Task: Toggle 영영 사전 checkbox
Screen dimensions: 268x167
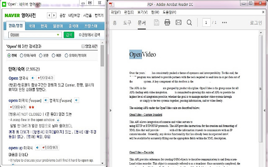Action: (x=83, y=46)
